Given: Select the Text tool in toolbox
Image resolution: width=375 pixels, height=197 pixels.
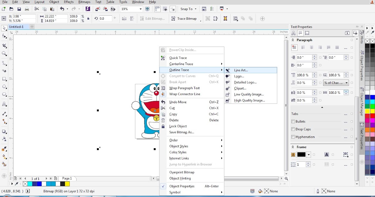Looking at the screenshot, I should 4,104.
